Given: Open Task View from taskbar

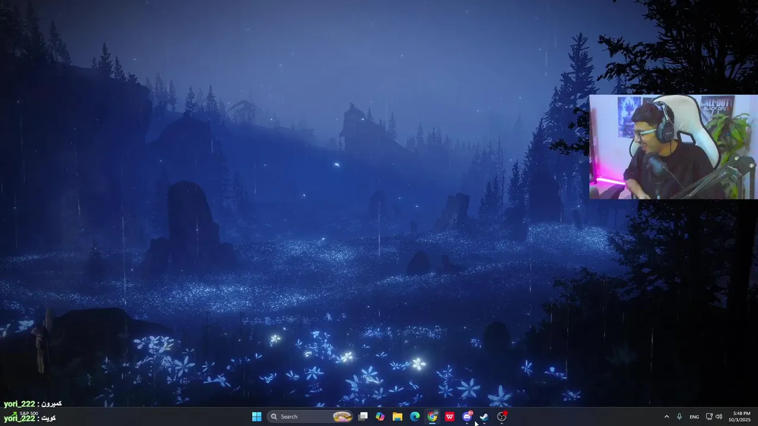Looking at the screenshot, I should (363, 417).
